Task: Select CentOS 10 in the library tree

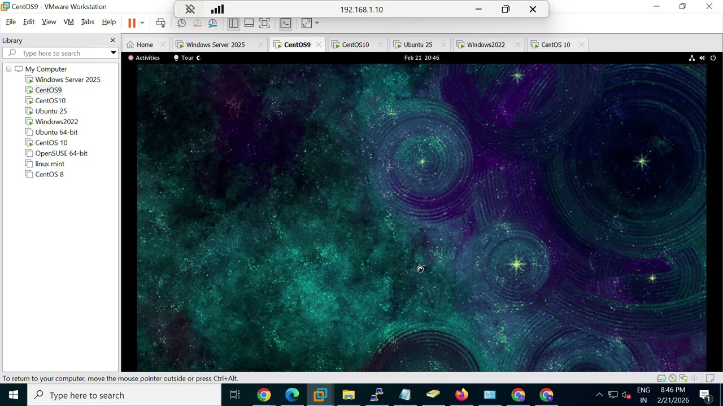Action: 51,143
